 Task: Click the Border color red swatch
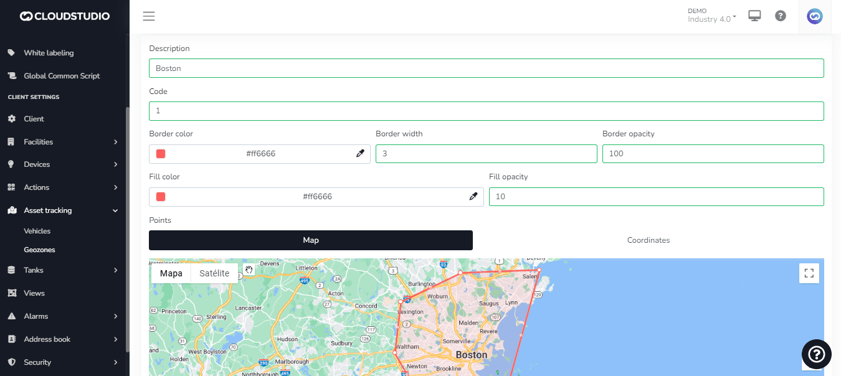click(161, 154)
